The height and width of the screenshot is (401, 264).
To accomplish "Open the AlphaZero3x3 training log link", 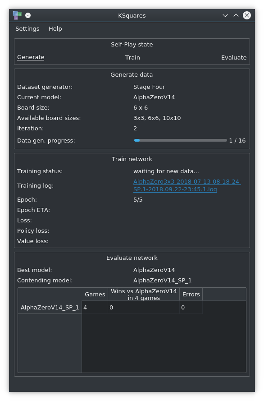I will [x=187, y=185].
